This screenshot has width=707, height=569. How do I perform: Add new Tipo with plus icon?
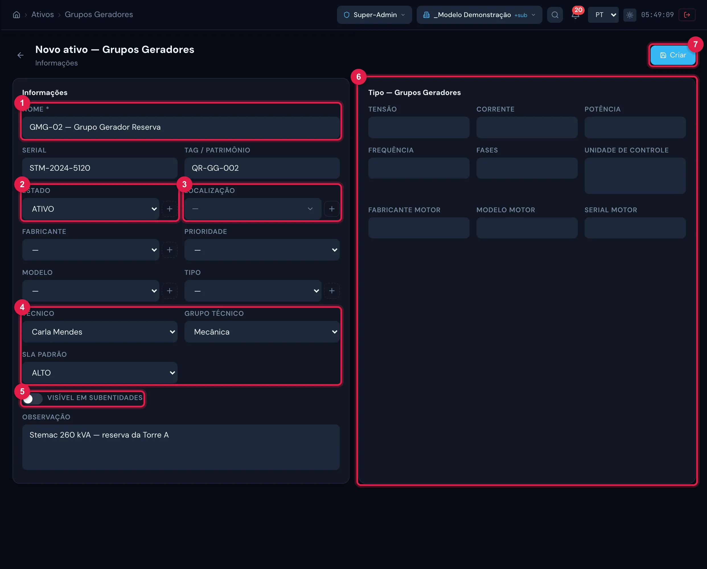[332, 291]
